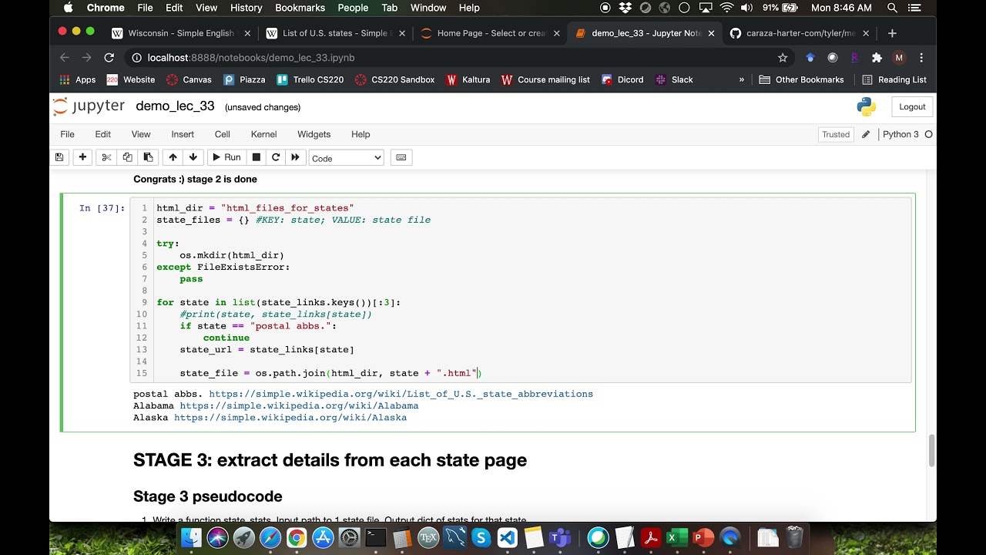
Task: Click the code cell editor line 15
Action: coord(533,373)
